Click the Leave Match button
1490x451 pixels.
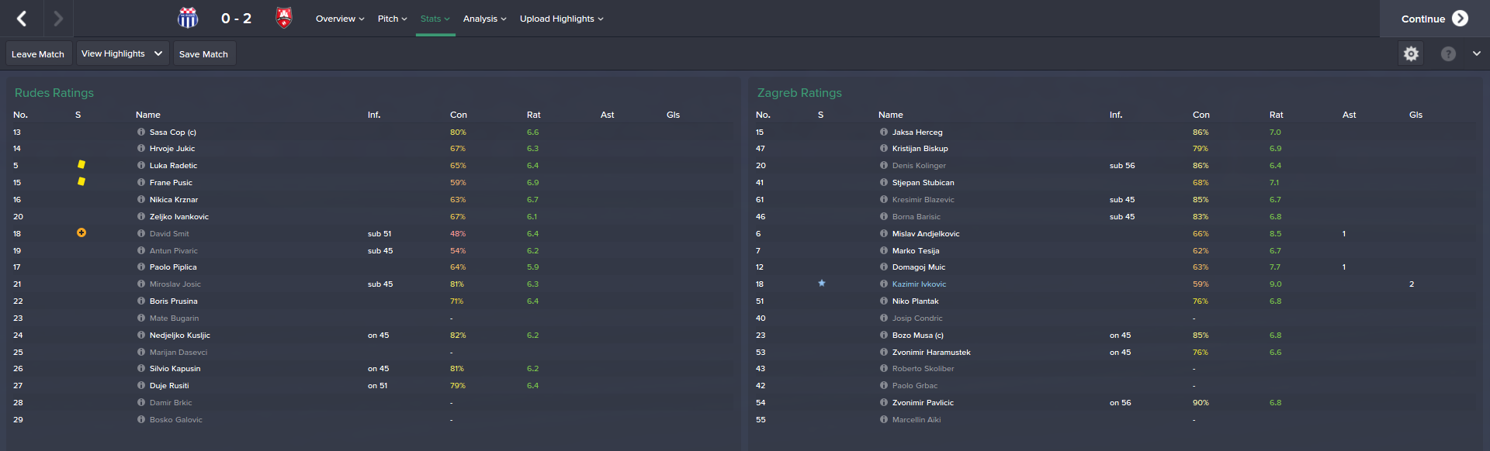click(38, 54)
